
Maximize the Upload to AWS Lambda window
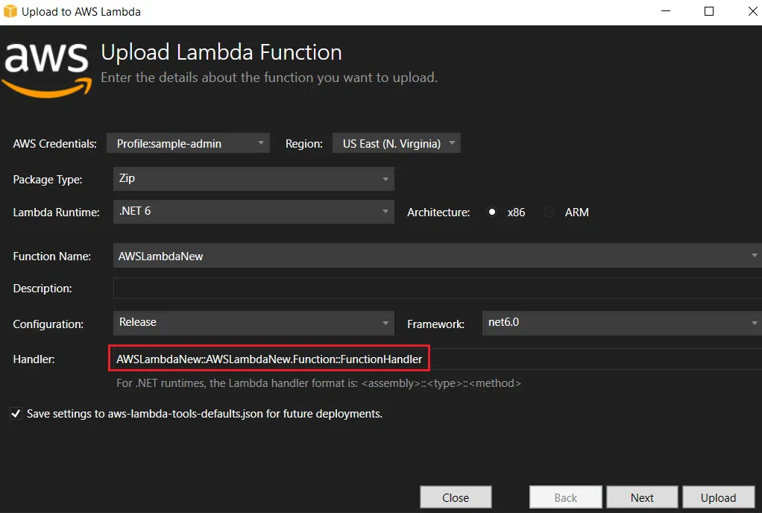coord(709,11)
